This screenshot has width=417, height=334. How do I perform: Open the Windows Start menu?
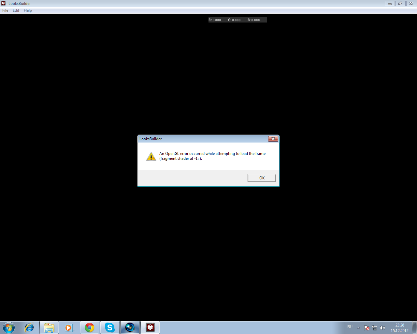coord(9,327)
